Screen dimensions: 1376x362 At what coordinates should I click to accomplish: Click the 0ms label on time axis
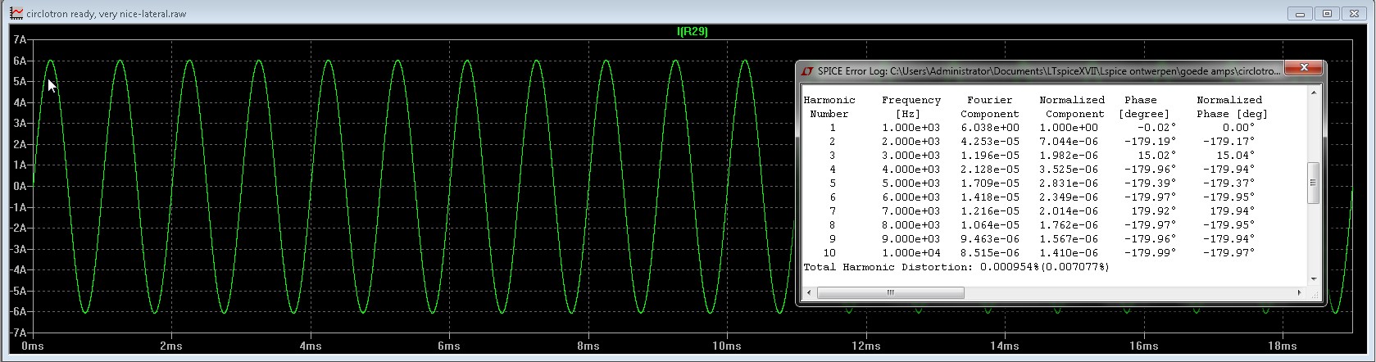pos(33,346)
